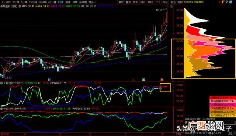Click the orange flag icon at top right

click(x=223, y=2)
